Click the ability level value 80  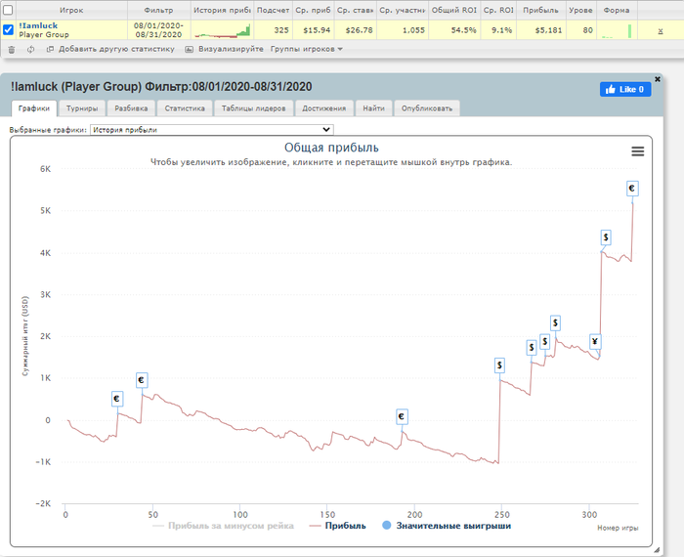point(588,30)
